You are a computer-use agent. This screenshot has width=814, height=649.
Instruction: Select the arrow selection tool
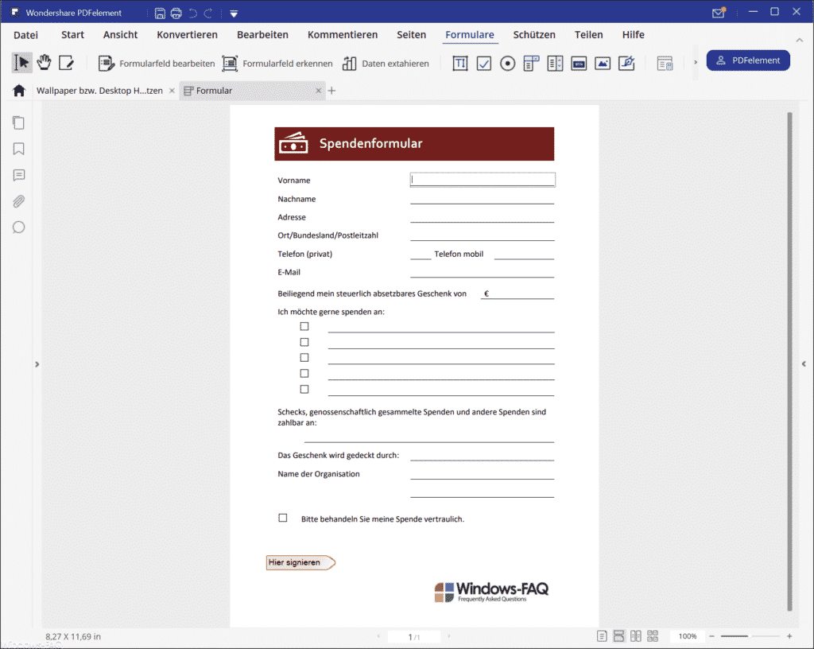click(x=21, y=63)
